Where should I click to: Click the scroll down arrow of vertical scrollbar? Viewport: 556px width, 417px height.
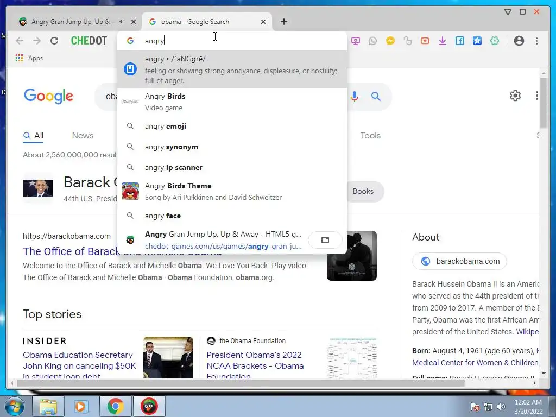click(543, 374)
